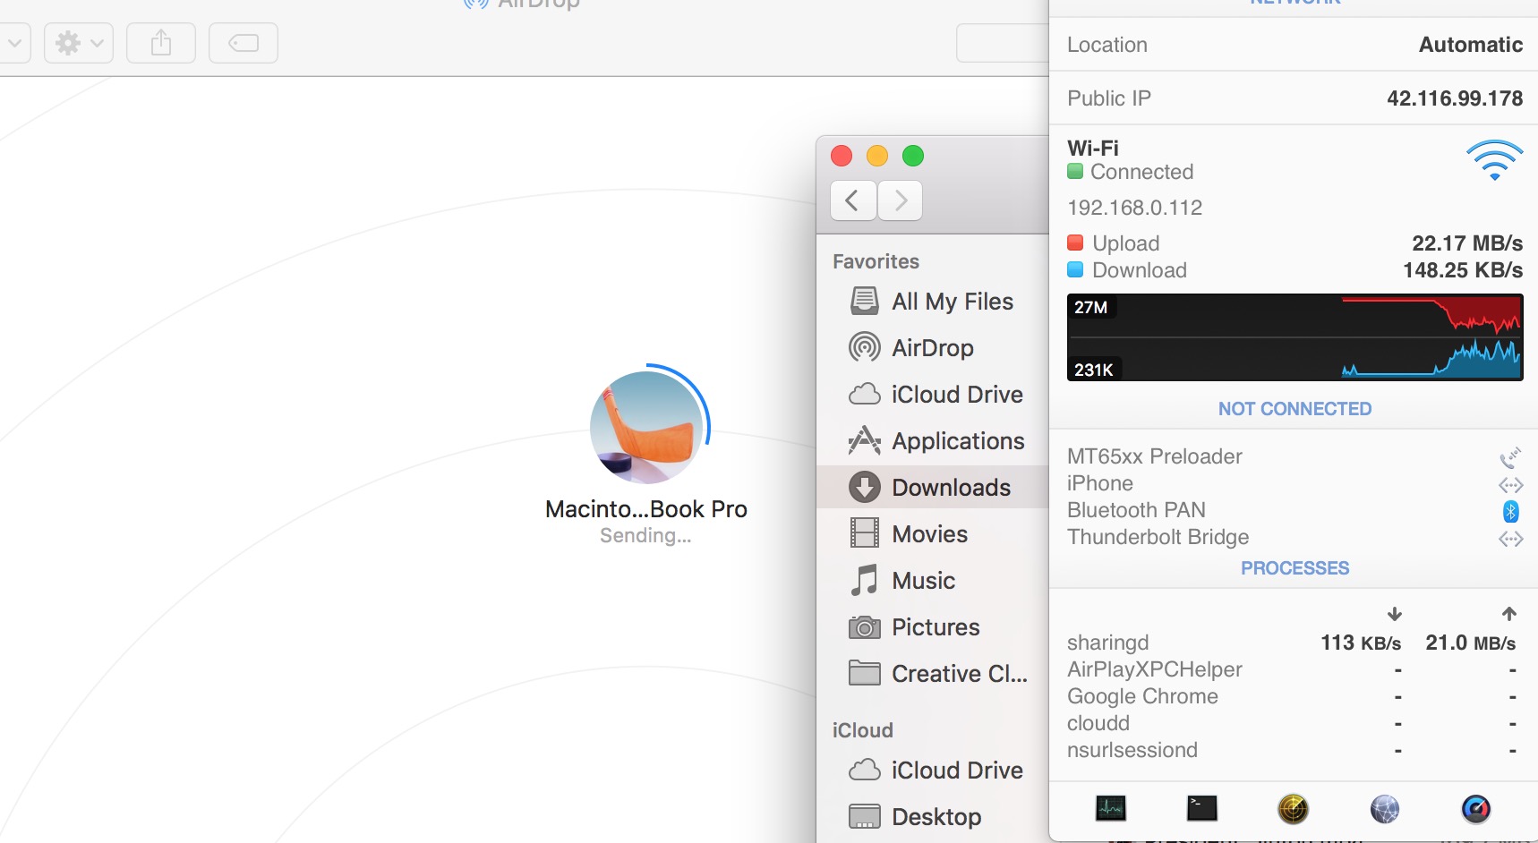Image resolution: width=1538 pixels, height=843 pixels.
Task: Open Desktop under iCloud section
Action: click(x=932, y=817)
